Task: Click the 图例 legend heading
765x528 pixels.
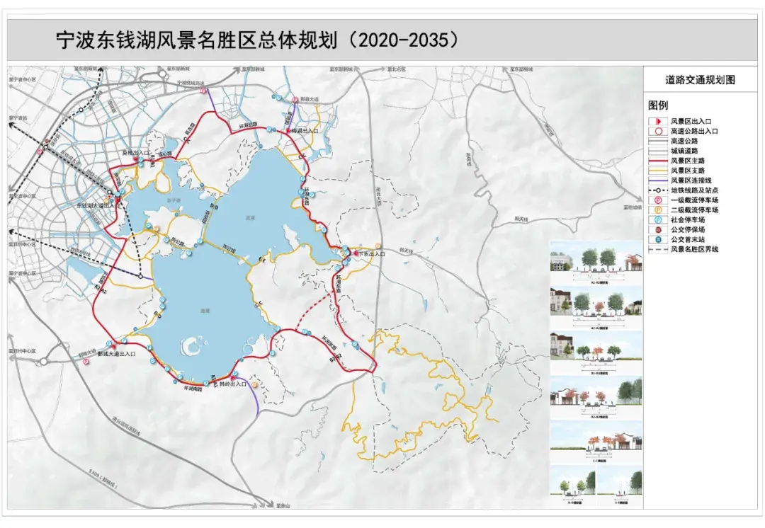Action: tap(658, 105)
